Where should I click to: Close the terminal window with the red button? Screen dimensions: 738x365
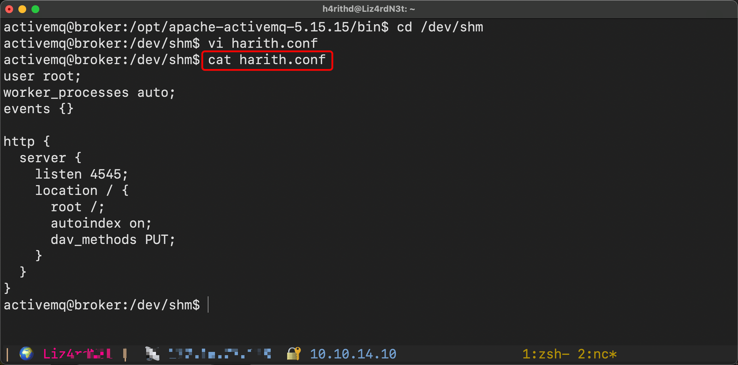pos(9,9)
